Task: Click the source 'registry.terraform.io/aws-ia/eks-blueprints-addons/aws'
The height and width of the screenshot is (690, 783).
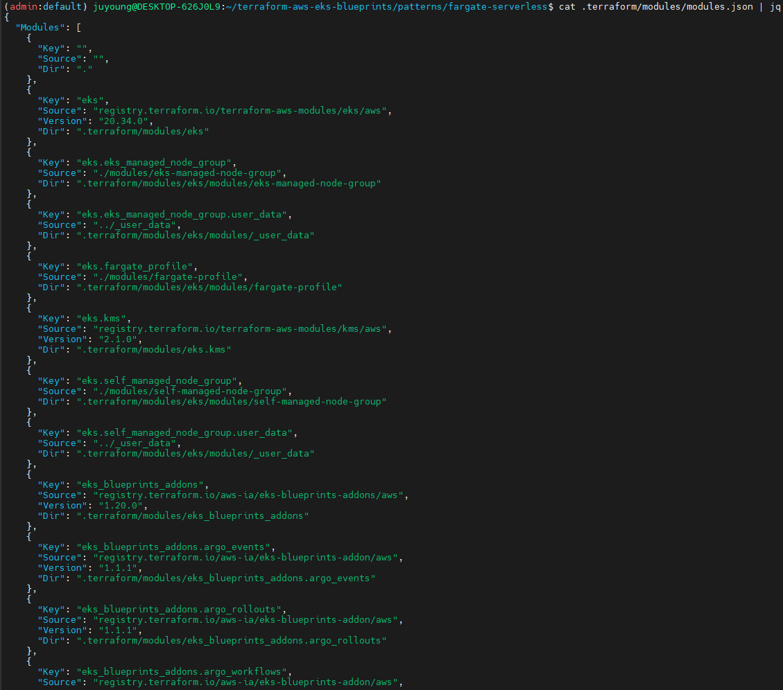Action: [x=248, y=495]
